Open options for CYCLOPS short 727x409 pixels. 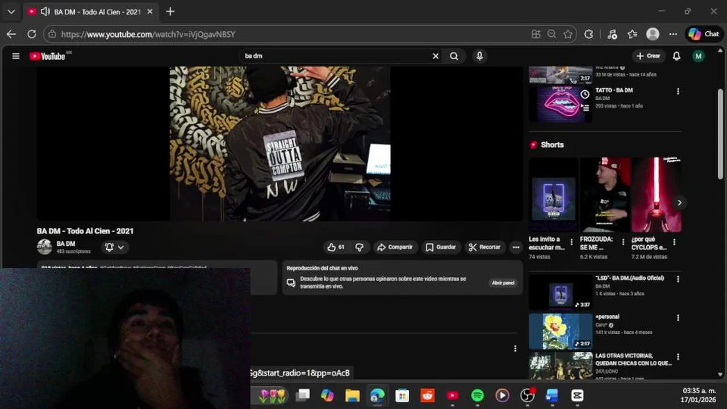click(x=674, y=243)
